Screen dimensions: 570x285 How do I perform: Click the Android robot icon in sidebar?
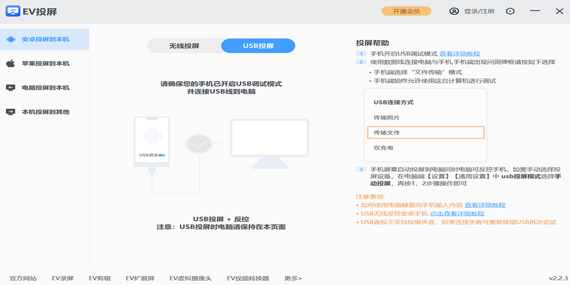click(x=10, y=39)
